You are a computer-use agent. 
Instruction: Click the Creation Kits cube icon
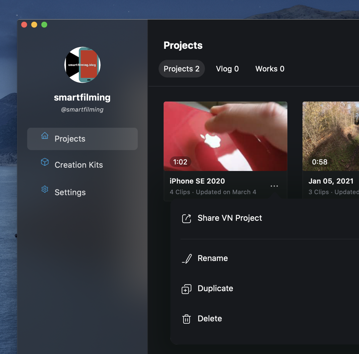click(x=45, y=162)
